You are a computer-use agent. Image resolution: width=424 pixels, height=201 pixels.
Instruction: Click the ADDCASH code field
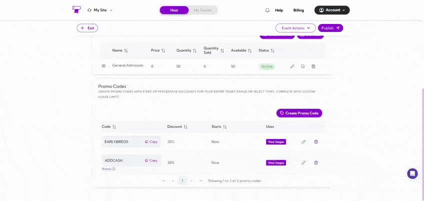[x=131, y=160]
